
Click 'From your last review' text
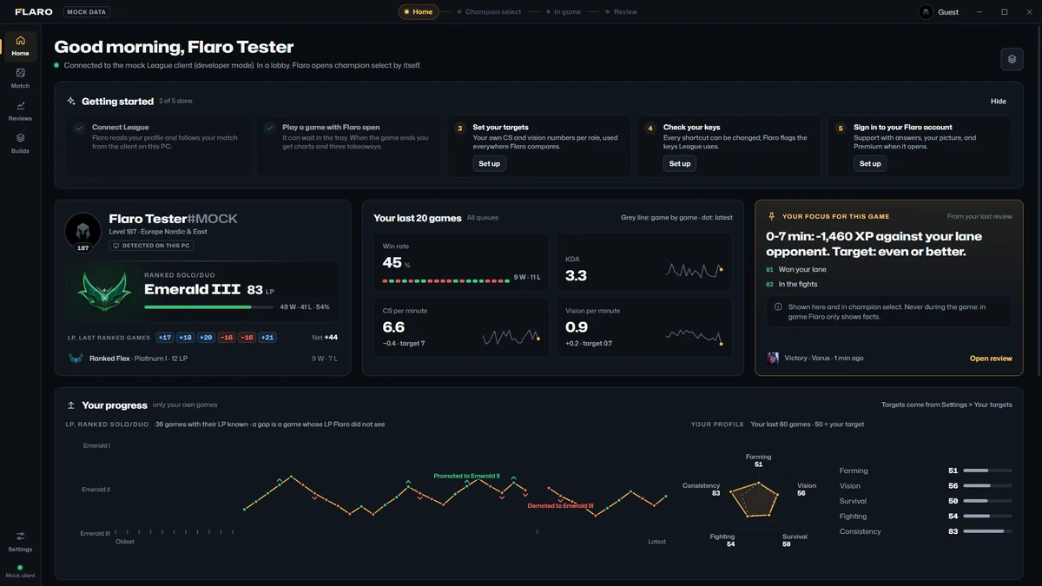pos(979,216)
